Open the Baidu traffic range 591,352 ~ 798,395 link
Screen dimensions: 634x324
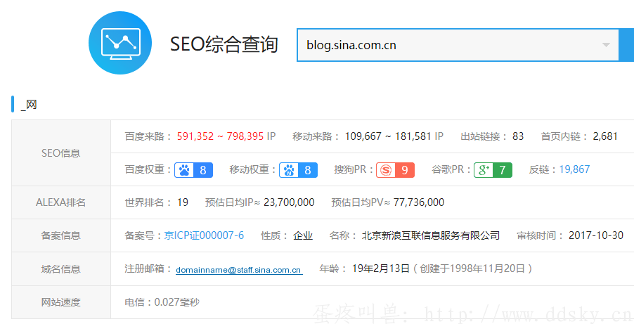tap(221, 136)
